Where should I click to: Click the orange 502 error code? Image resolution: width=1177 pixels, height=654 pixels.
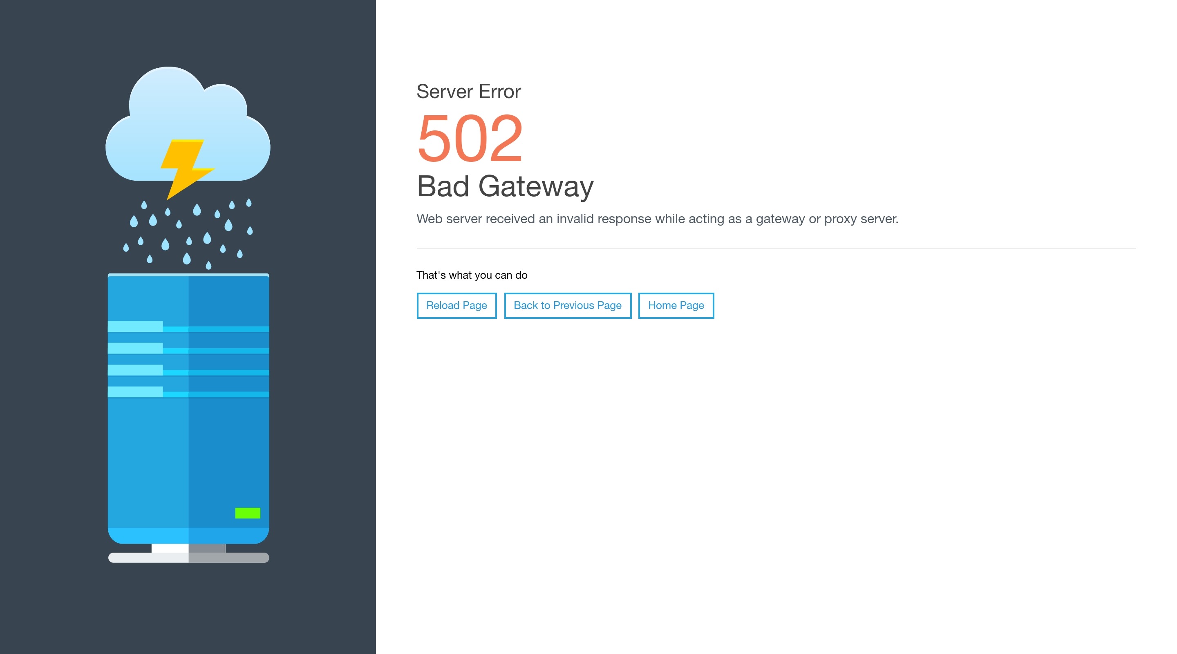(470, 138)
